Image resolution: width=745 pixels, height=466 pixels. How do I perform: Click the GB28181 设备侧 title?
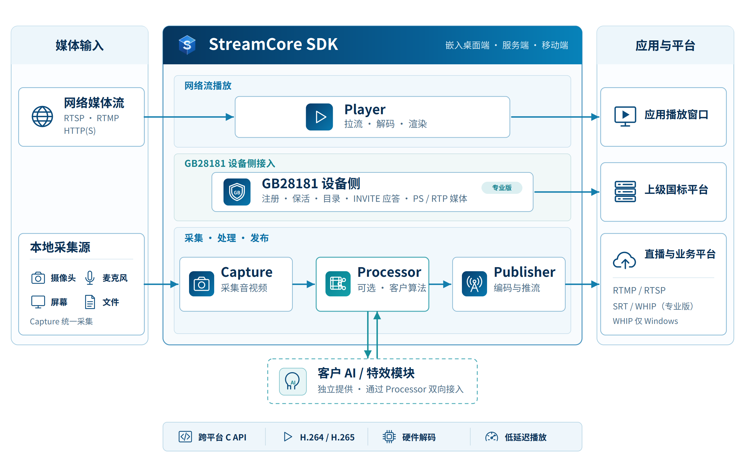(311, 184)
